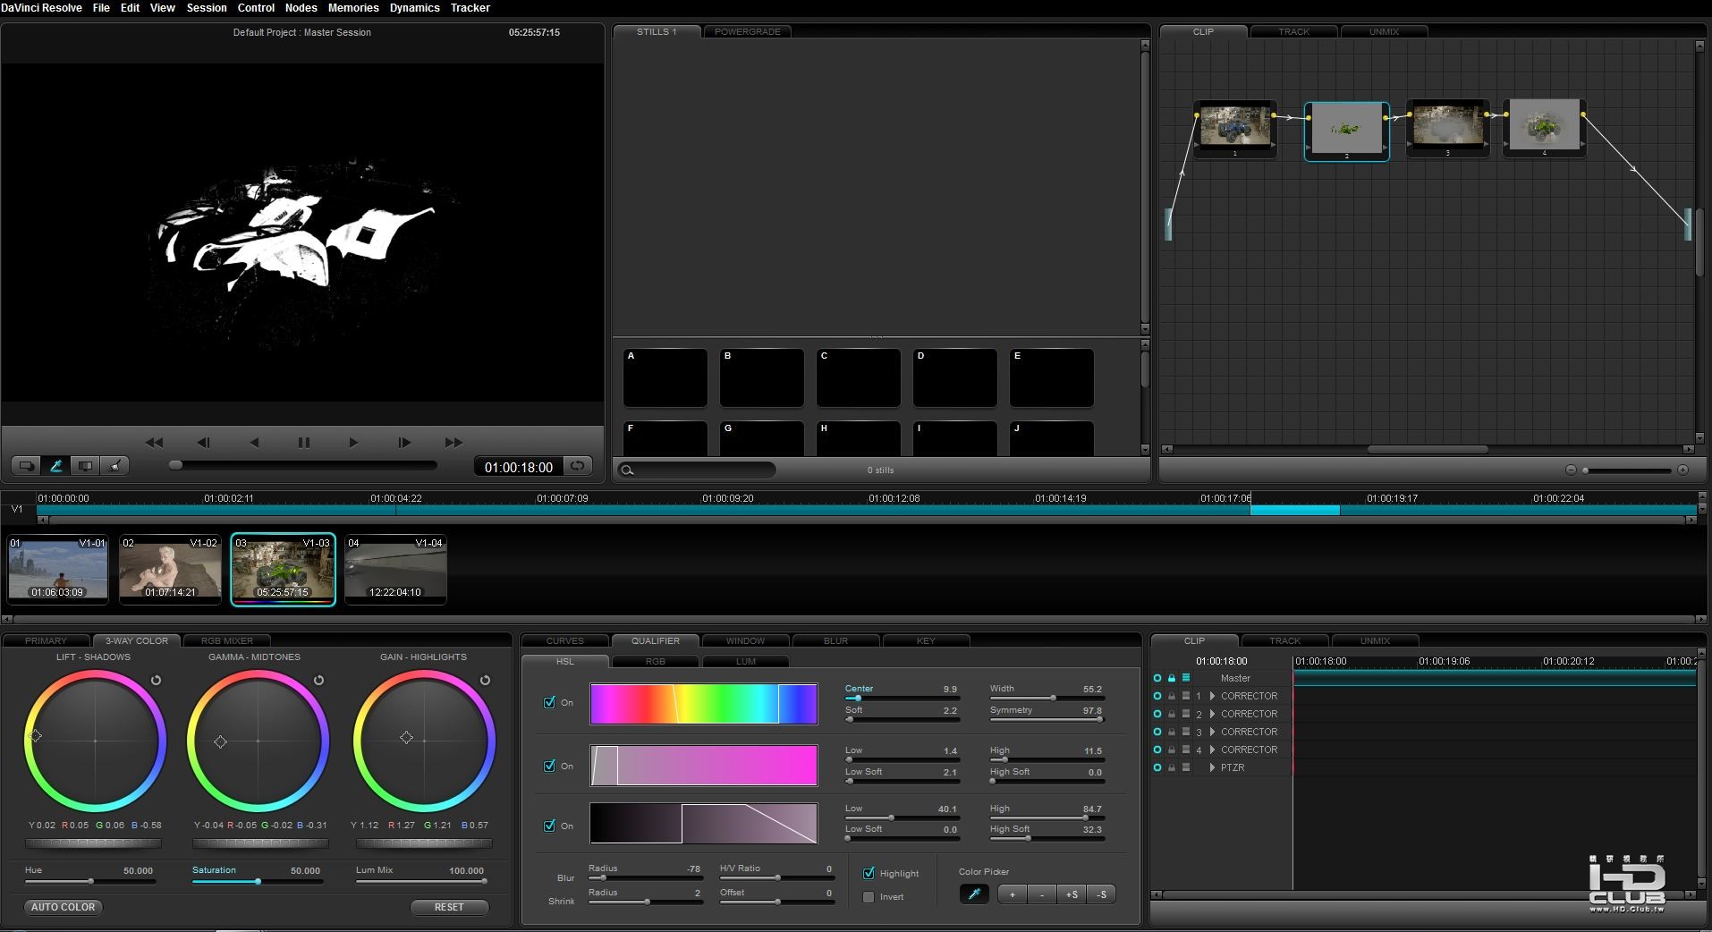Click the Saturation slider handle
Screen dimensions: 1712x932
click(258, 882)
